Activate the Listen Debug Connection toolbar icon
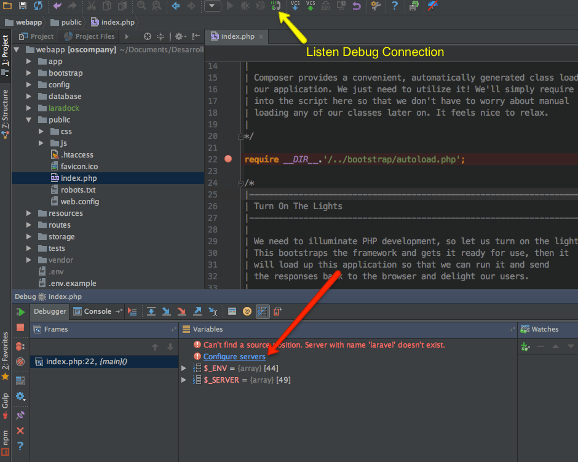The image size is (578, 462). [275, 7]
